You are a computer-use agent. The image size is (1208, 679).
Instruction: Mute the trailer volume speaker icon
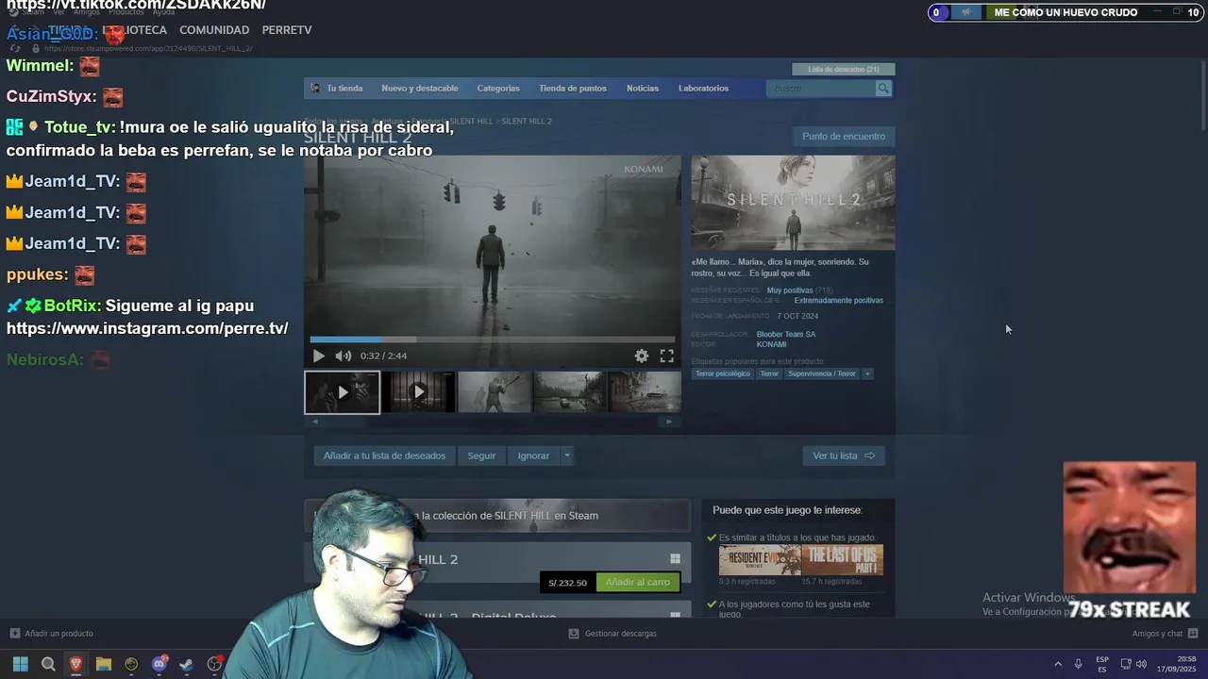click(343, 356)
